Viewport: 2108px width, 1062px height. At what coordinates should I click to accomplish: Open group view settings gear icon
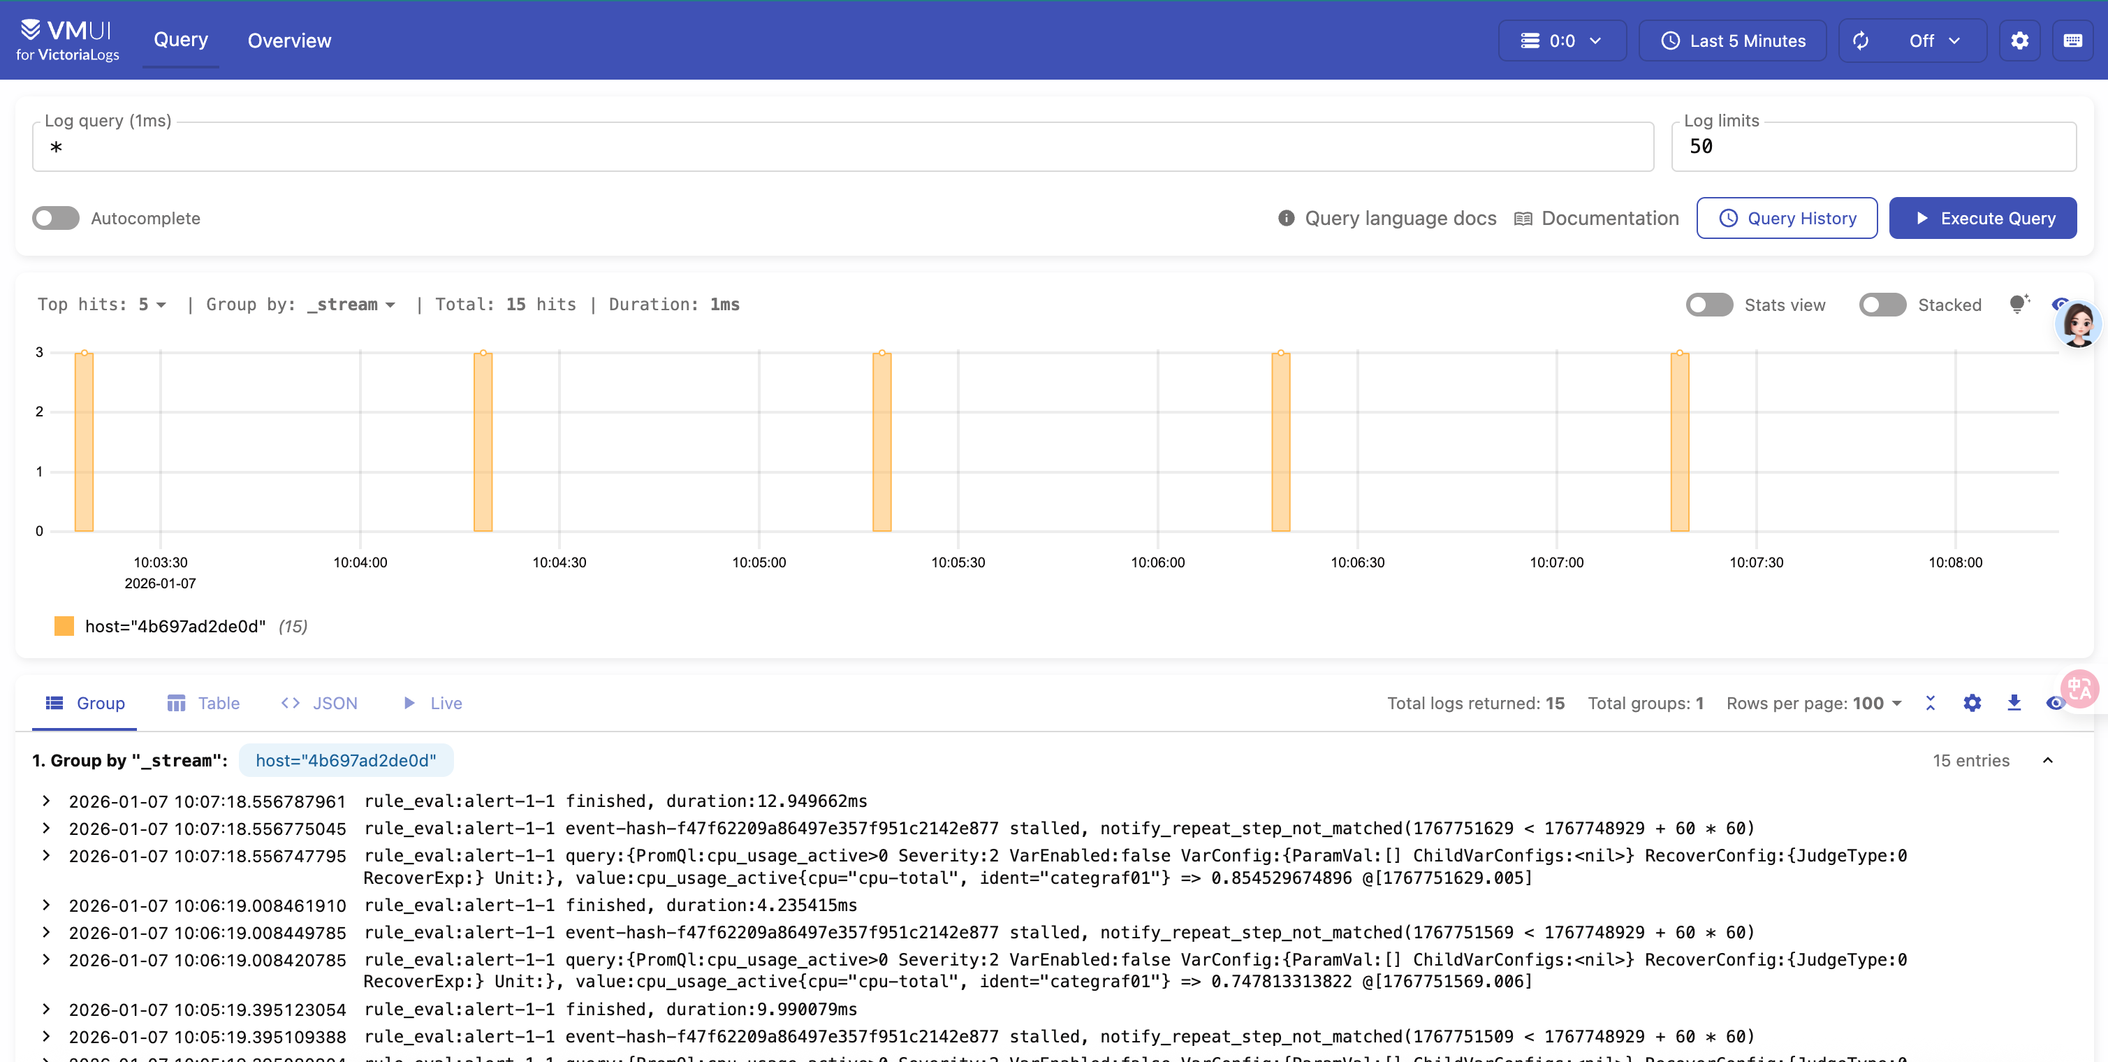1972,703
